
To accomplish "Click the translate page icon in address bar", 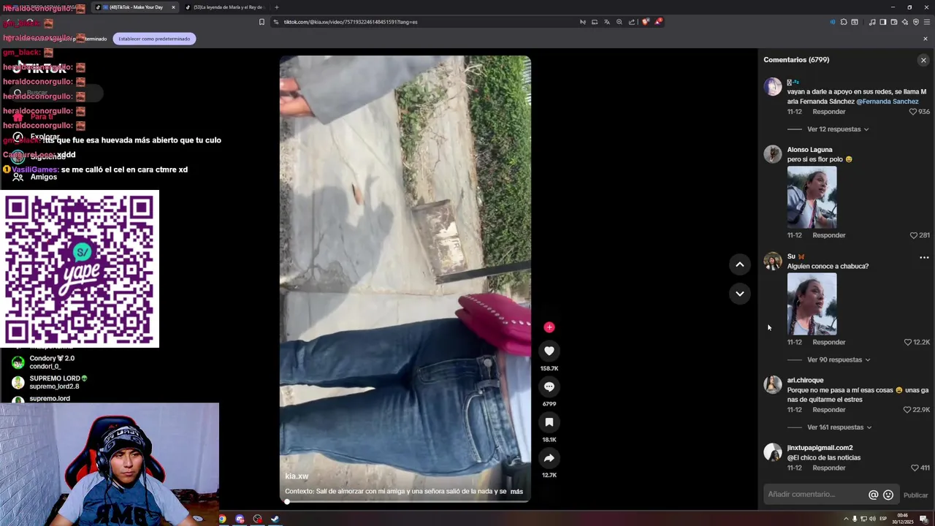I will [x=606, y=22].
